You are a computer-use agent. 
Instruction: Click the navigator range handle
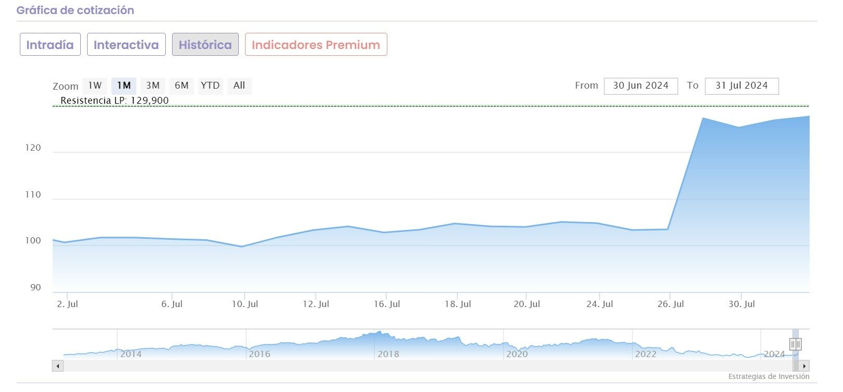coord(795,344)
